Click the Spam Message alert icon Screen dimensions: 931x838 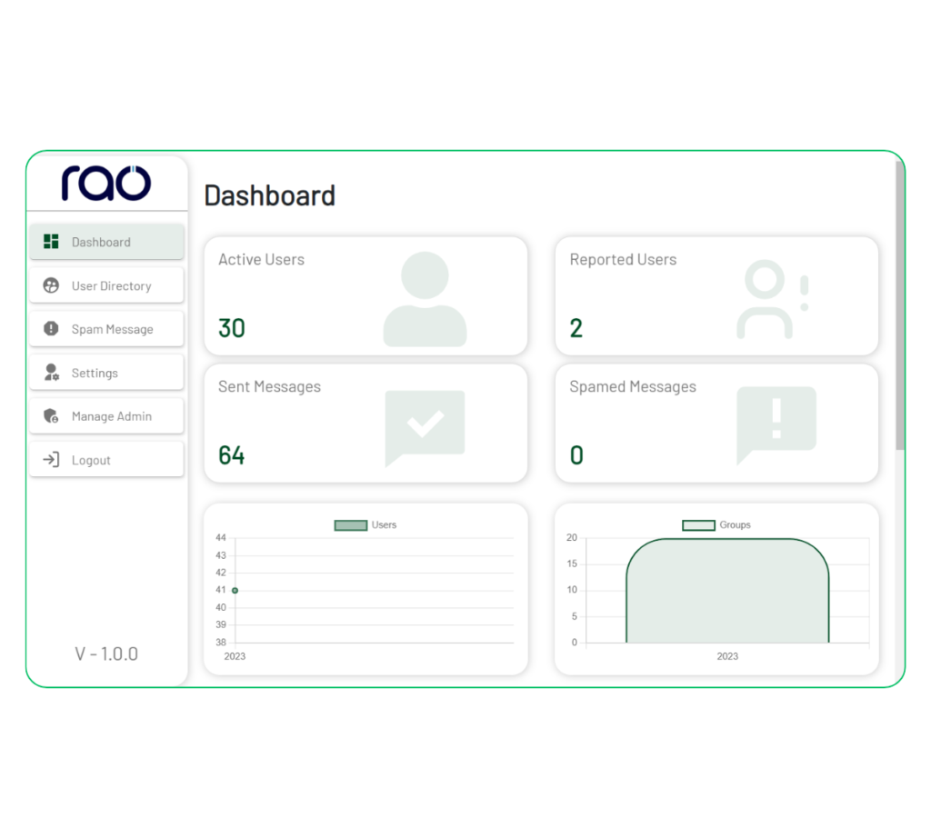click(x=51, y=329)
